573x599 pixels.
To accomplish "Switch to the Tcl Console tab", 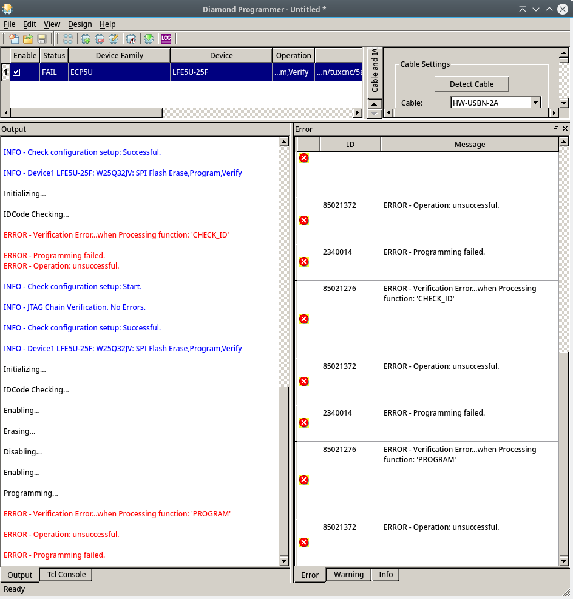I will pos(66,575).
